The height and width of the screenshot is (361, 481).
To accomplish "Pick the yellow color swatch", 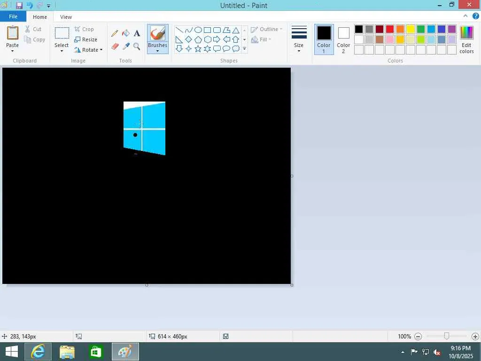I will point(411,29).
